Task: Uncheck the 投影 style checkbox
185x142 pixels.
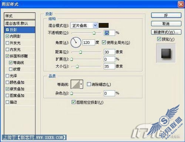Action: coord(7,30)
